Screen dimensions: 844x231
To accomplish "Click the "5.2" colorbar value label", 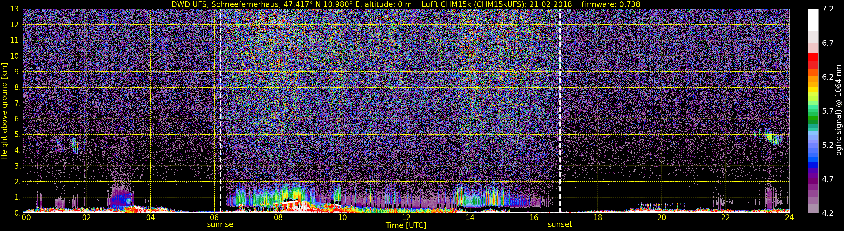I will [828, 145].
